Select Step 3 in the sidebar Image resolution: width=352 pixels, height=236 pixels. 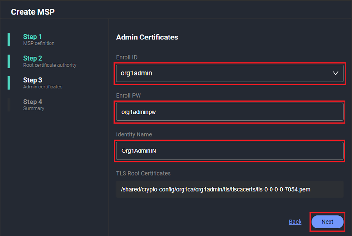click(33, 80)
